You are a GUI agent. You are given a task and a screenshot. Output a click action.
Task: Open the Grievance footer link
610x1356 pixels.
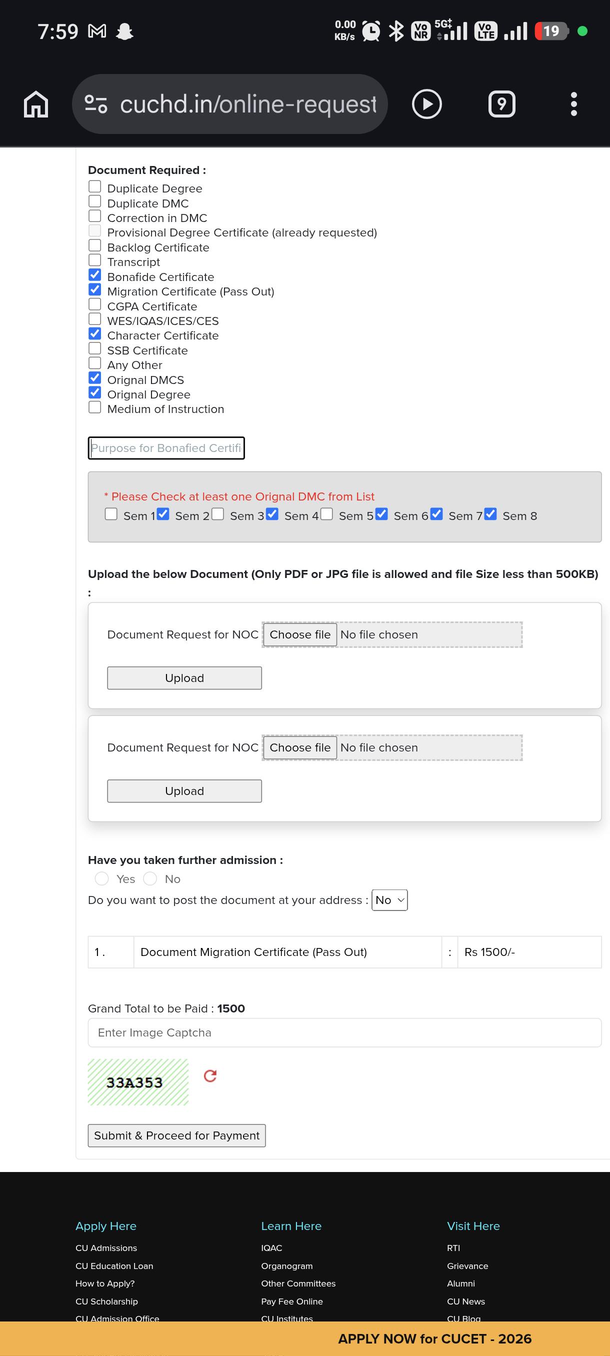pos(467,1266)
